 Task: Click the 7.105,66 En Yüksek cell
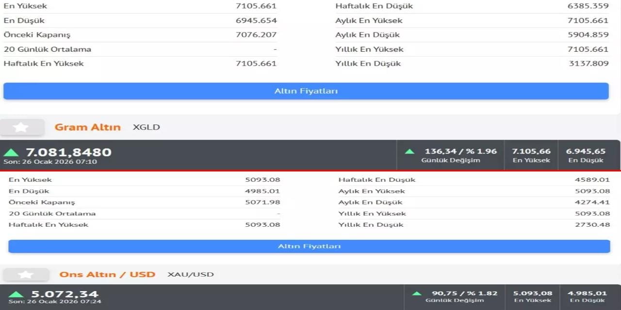click(x=531, y=155)
